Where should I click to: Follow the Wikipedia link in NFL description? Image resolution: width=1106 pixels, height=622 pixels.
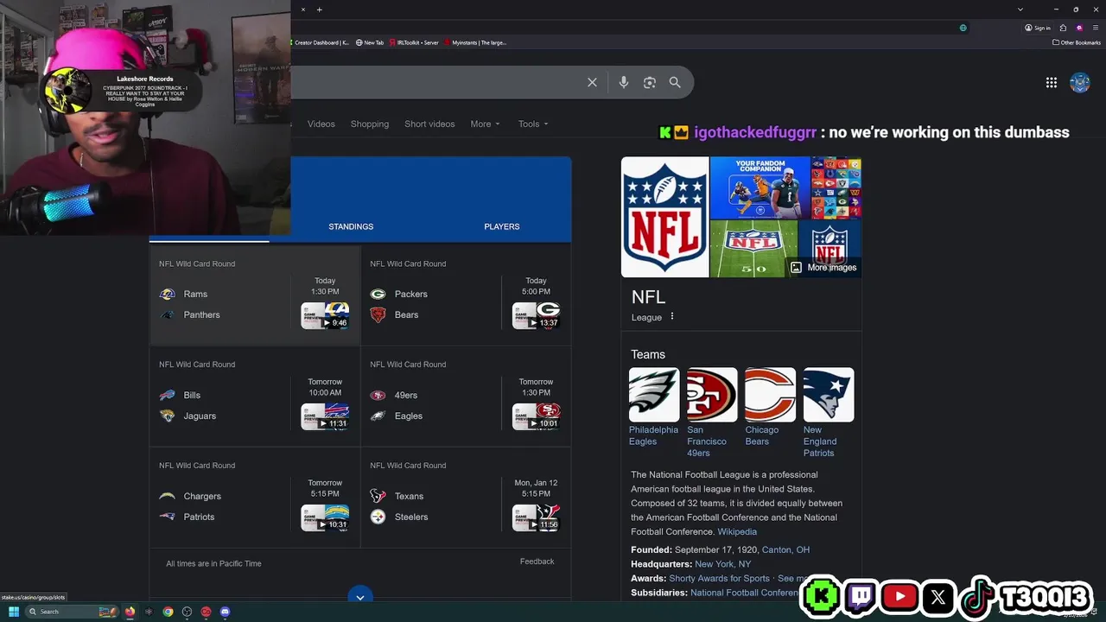[x=737, y=531]
